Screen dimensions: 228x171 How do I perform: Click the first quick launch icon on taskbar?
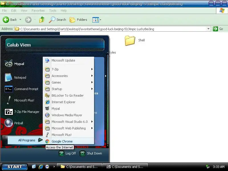click(x=34, y=167)
